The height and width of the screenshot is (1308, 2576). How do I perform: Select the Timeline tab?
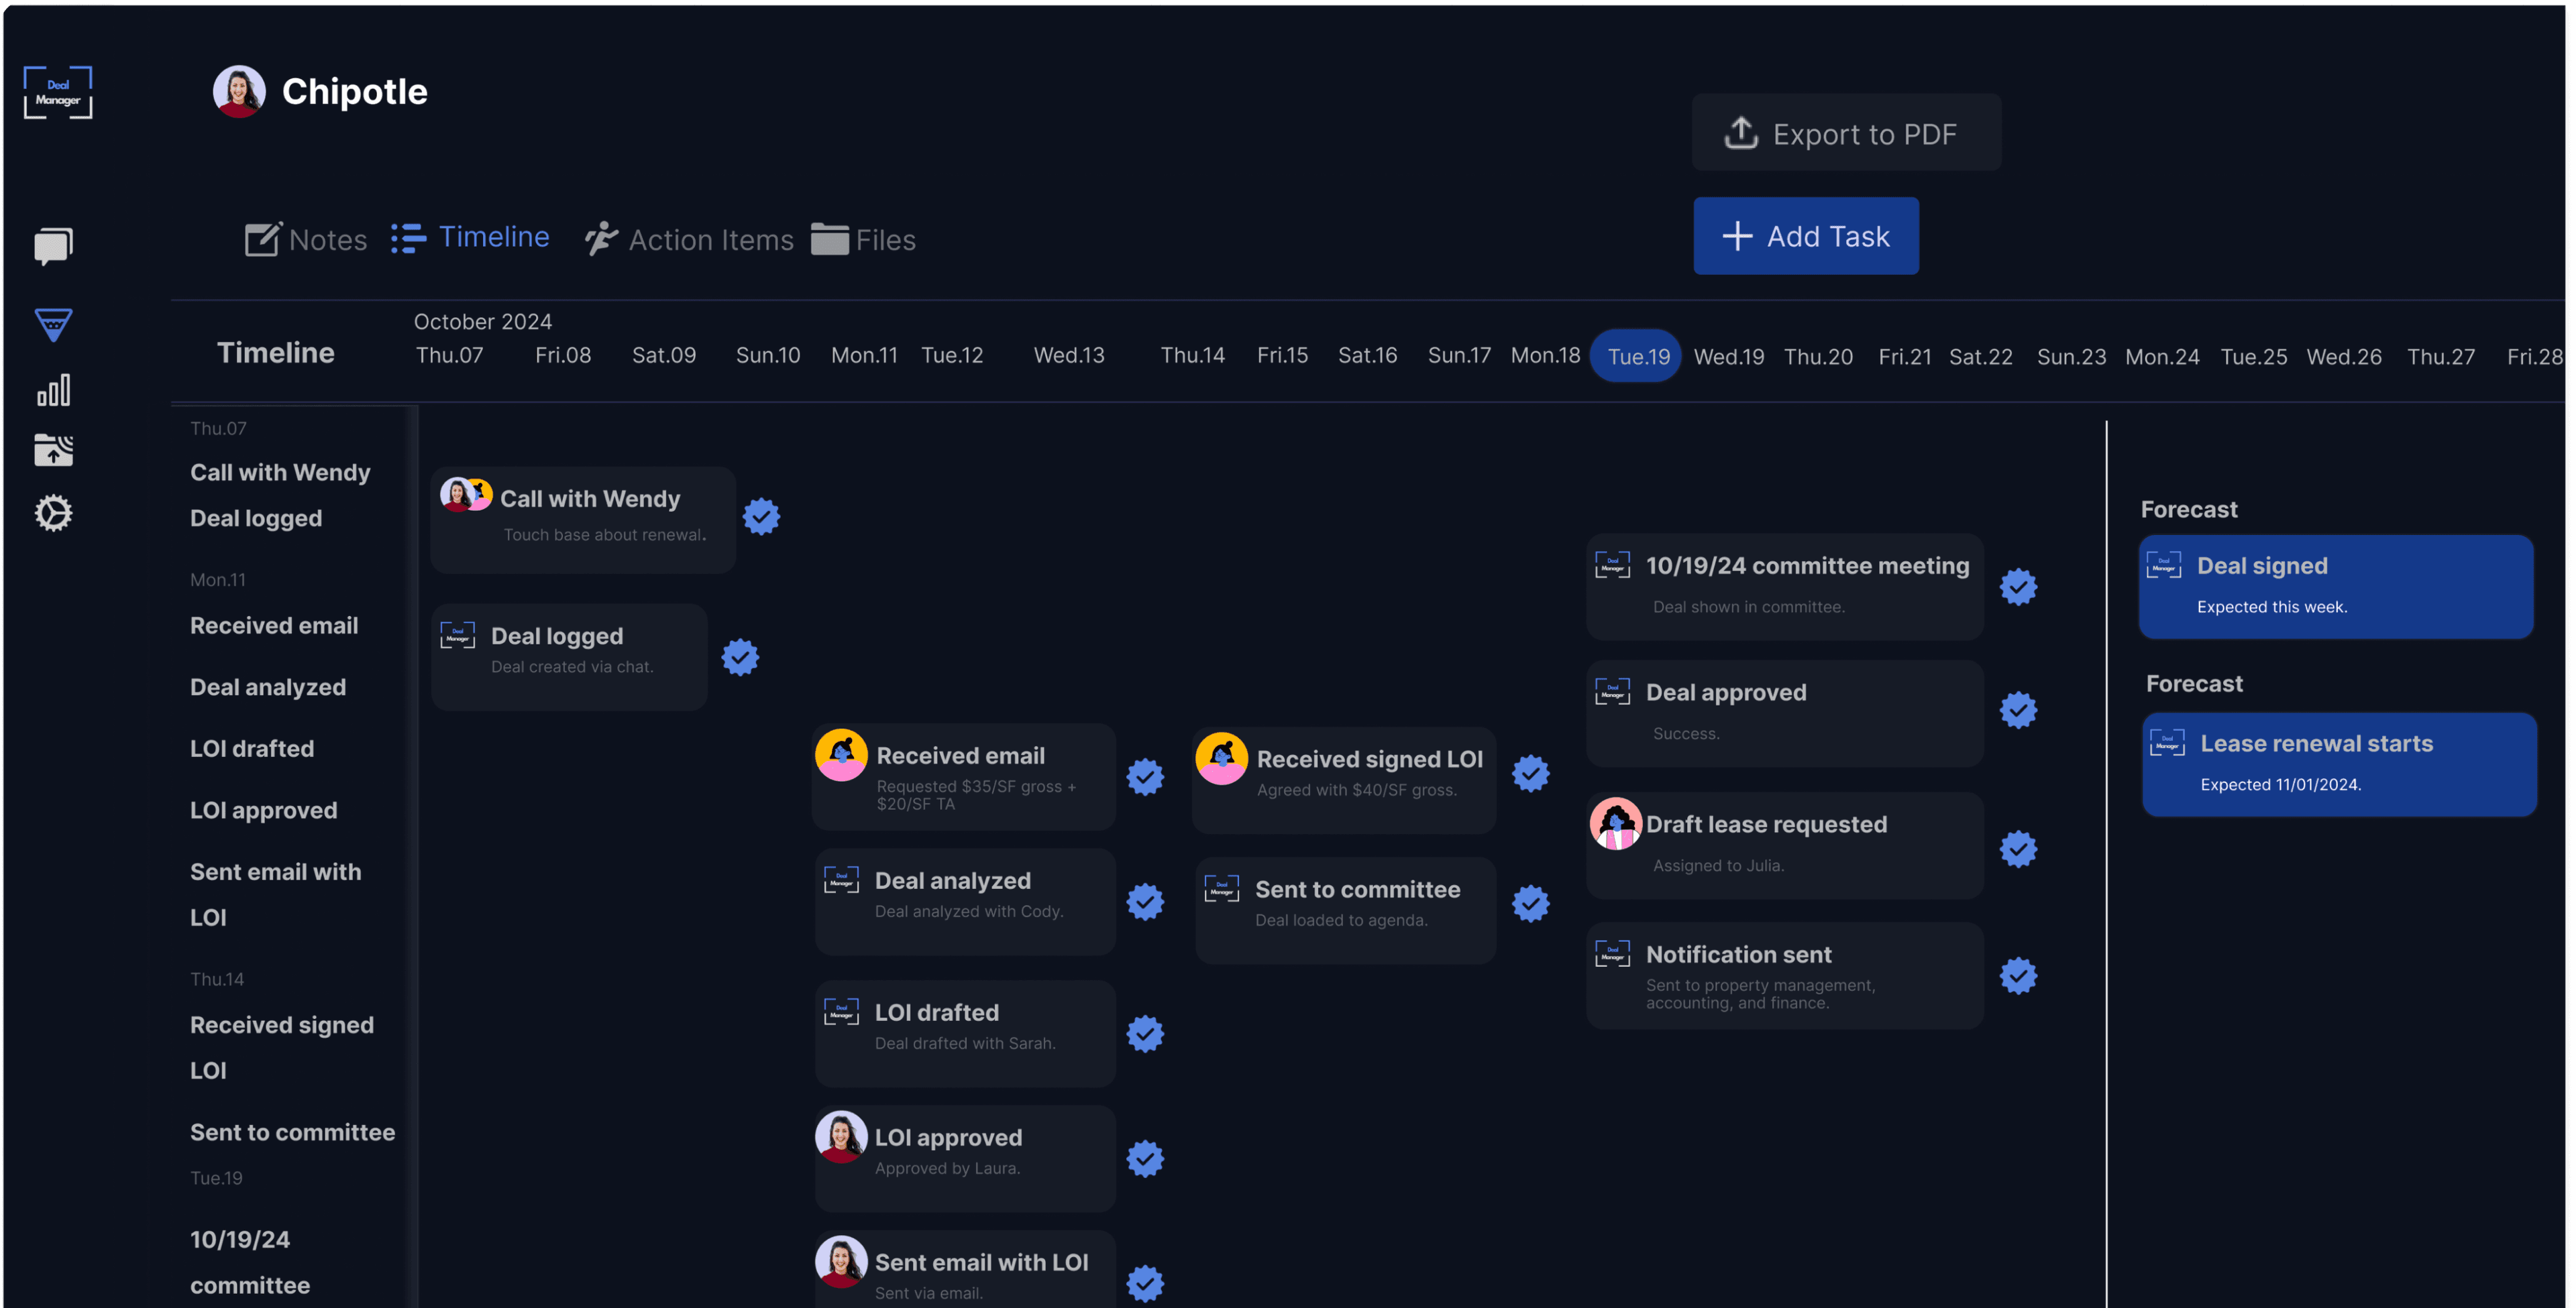[470, 238]
